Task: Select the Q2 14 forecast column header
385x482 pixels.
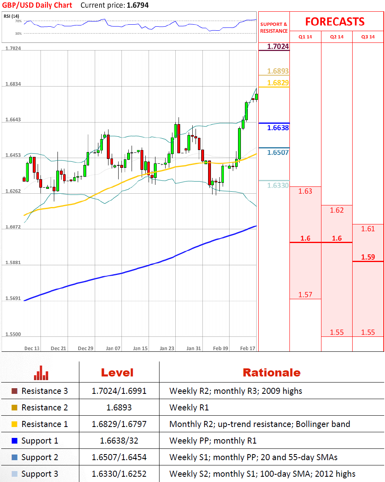Action: (337, 37)
